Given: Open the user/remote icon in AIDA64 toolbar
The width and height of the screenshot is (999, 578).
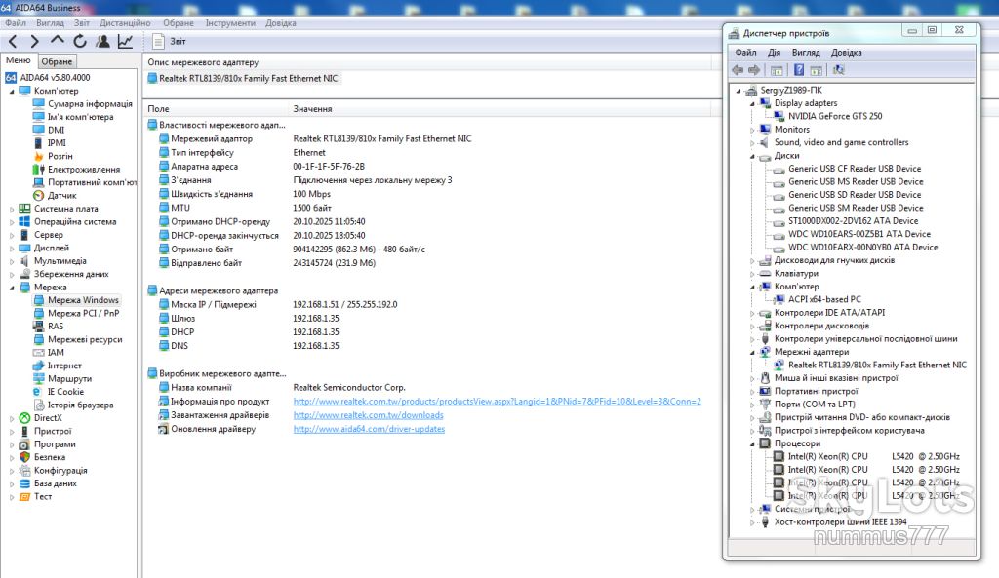Looking at the screenshot, I should coord(102,41).
